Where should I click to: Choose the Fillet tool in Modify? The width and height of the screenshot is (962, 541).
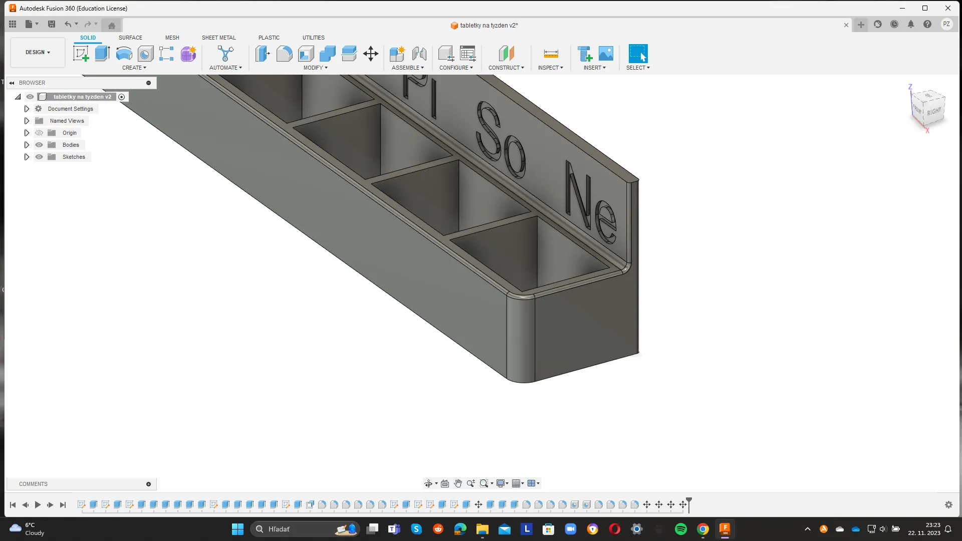tap(284, 54)
